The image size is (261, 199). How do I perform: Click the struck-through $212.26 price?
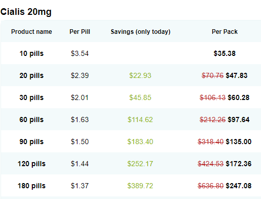[212, 120]
